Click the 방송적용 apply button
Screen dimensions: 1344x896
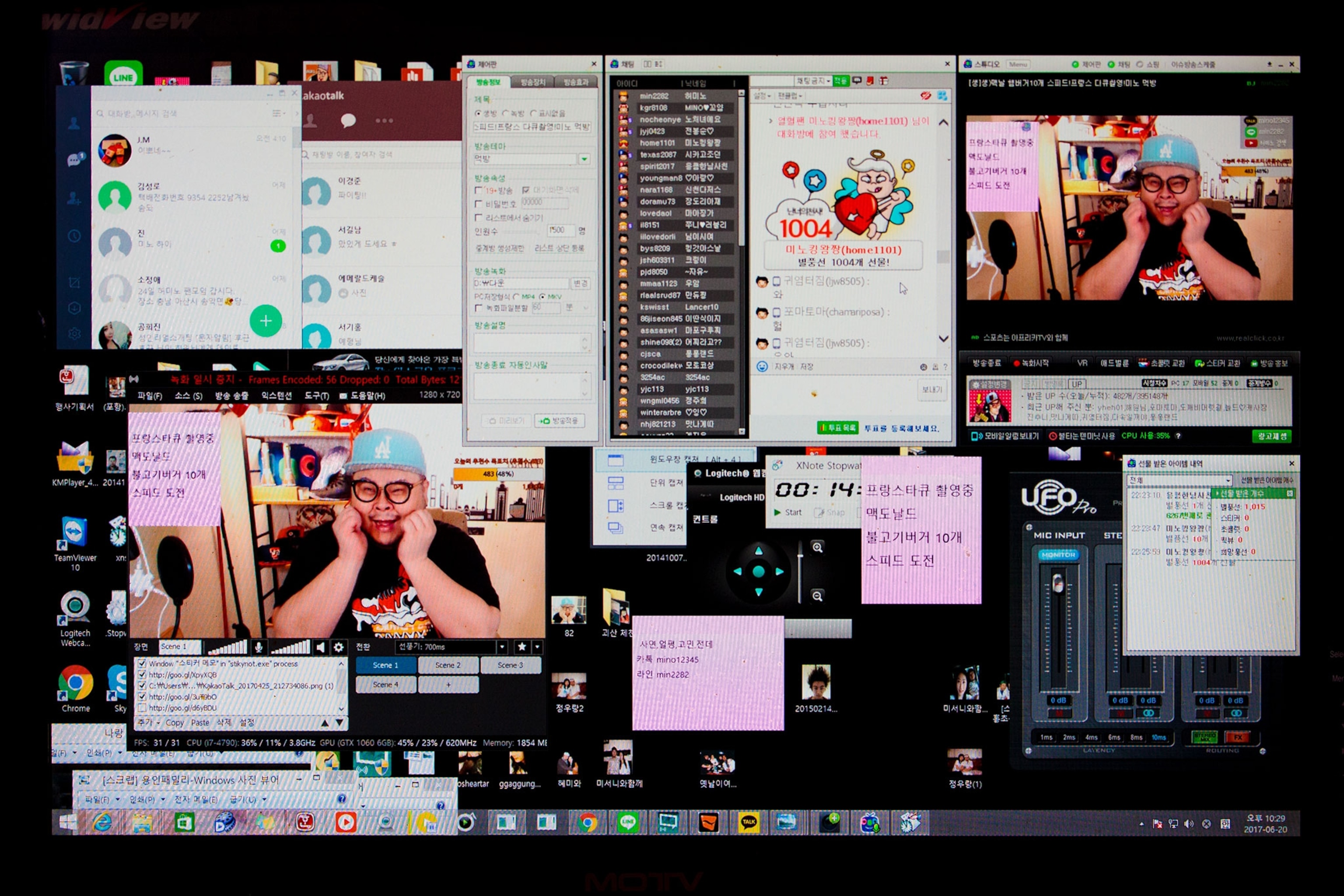559,420
